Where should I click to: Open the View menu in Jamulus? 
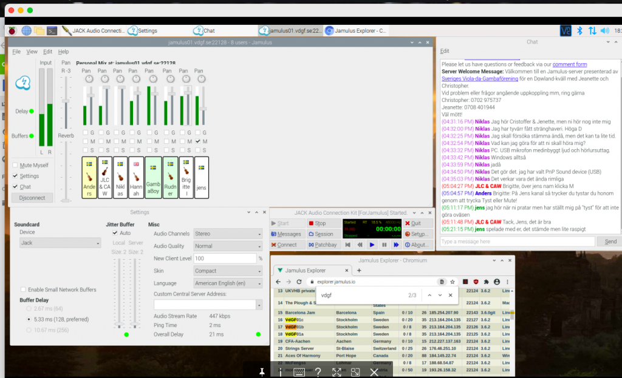click(32, 52)
